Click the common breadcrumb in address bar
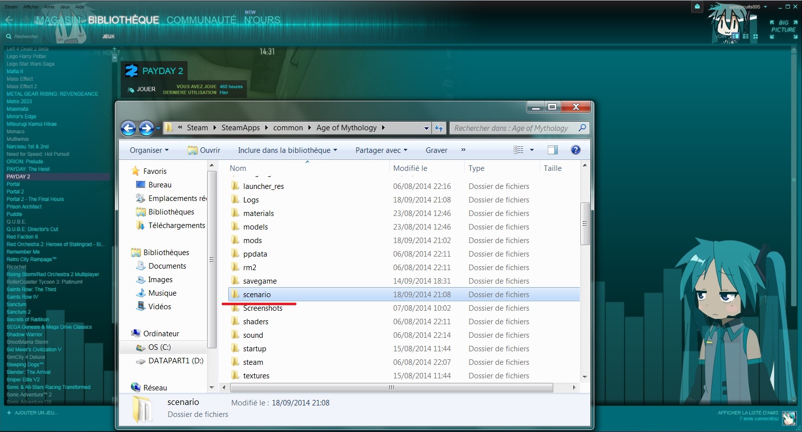The height and width of the screenshot is (432, 802). tap(288, 128)
